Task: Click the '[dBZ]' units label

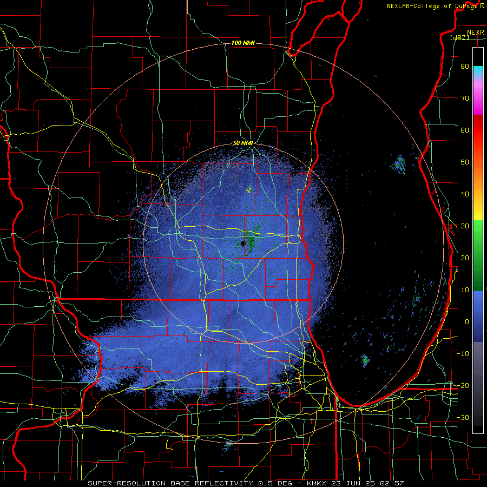Action: (x=459, y=37)
